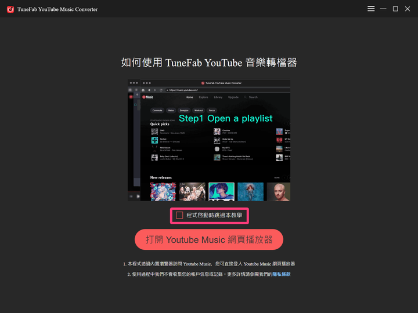Click the 程式啟動時跳過本教學 label text
Image resolution: width=418 pixels, height=313 pixels.
[214, 215]
